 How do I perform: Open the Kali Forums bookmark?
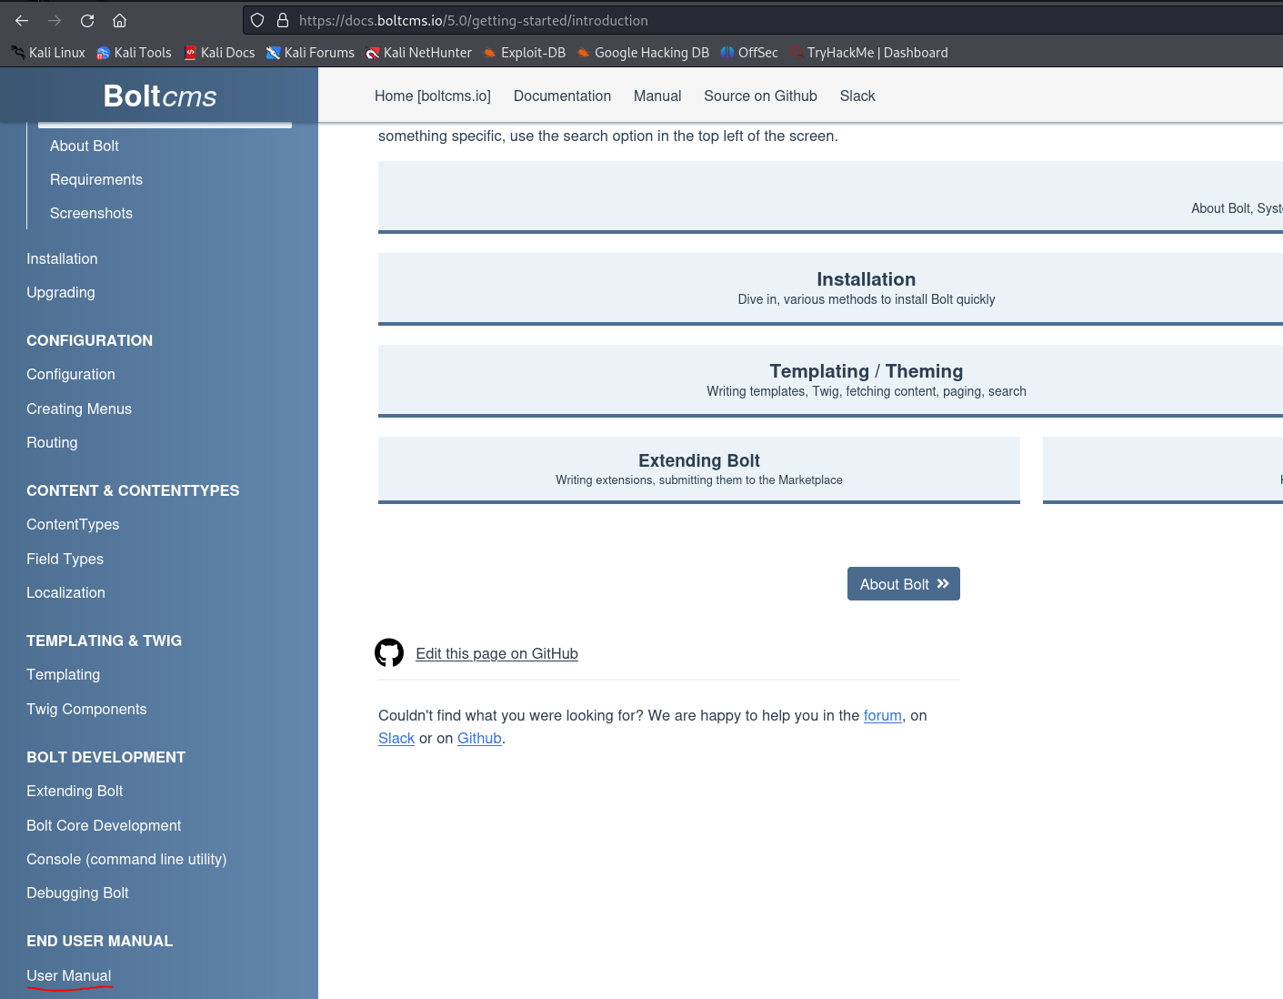pos(310,53)
